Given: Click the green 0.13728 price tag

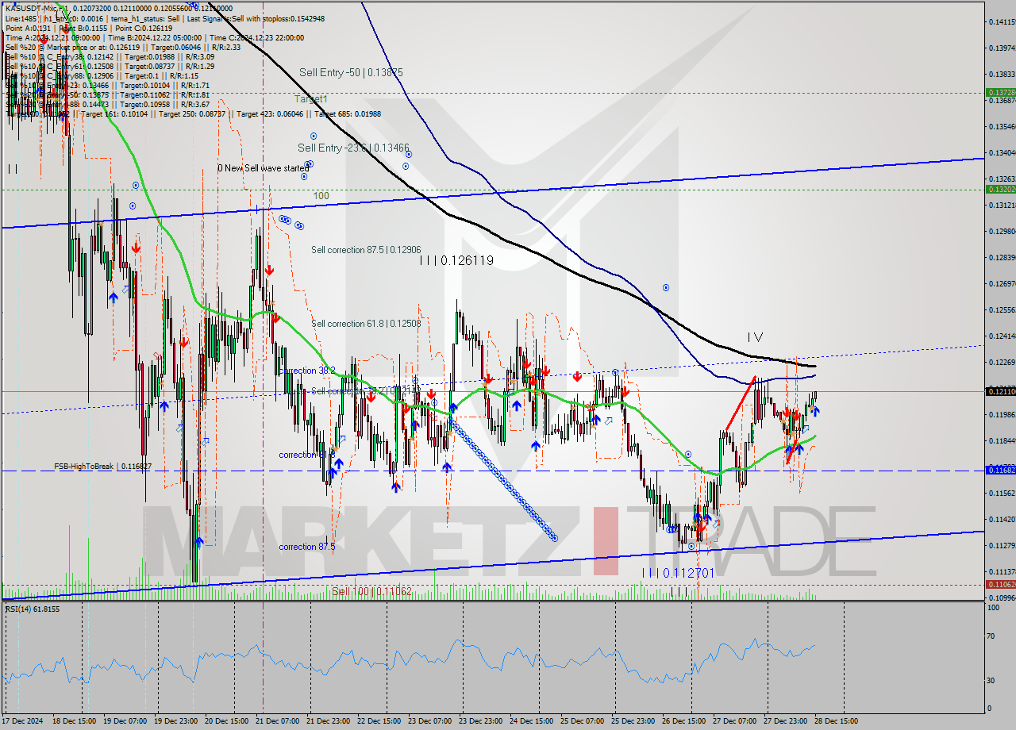Looking at the screenshot, I should pos(999,93).
